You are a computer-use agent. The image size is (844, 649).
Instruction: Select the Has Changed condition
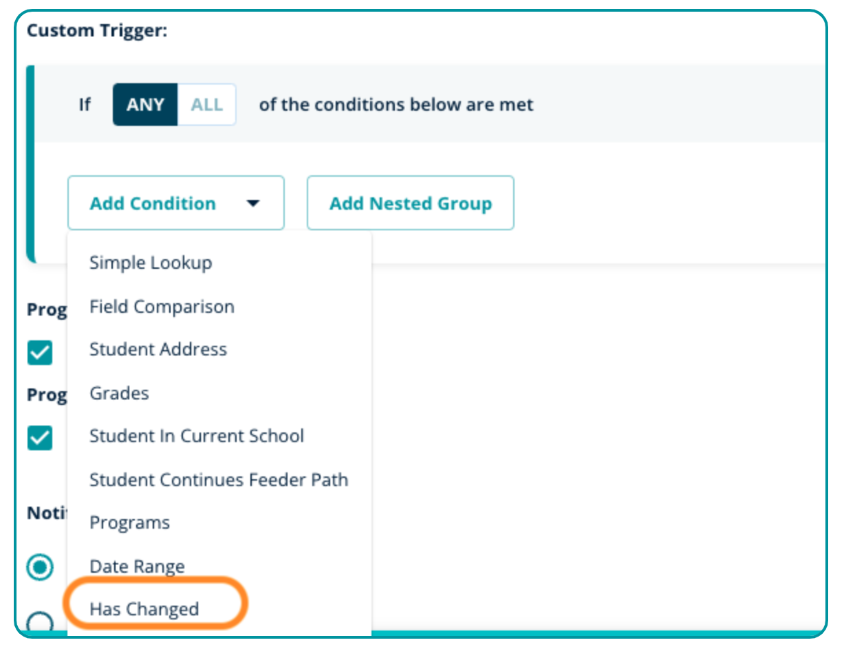144,609
